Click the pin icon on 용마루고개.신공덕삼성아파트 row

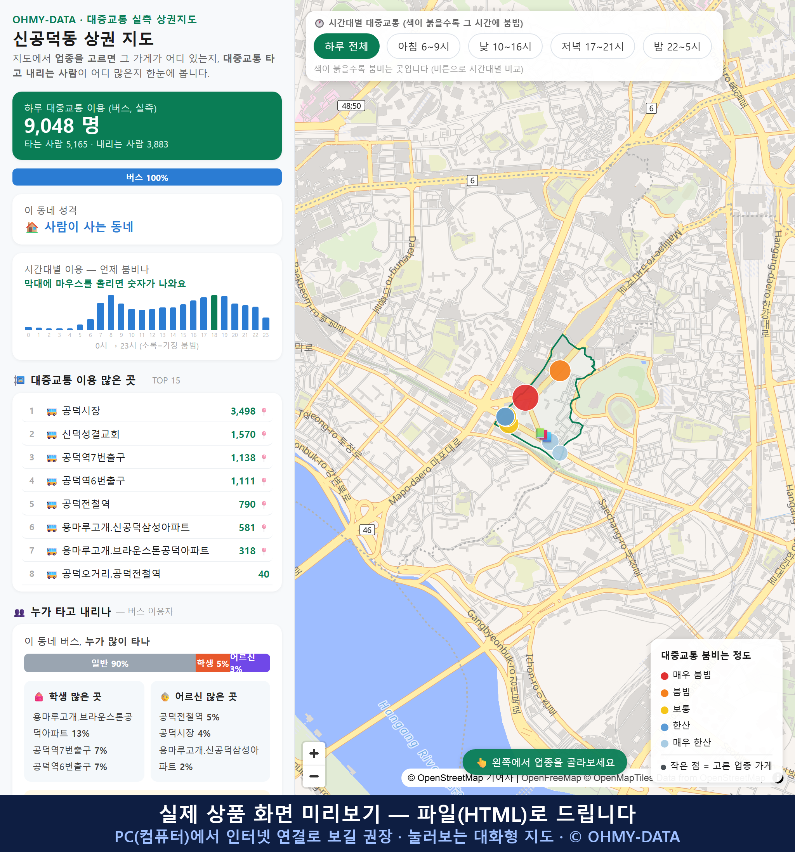pos(264,528)
